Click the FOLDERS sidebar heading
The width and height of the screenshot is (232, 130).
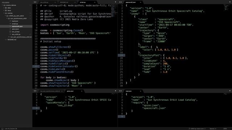tap(5, 3)
